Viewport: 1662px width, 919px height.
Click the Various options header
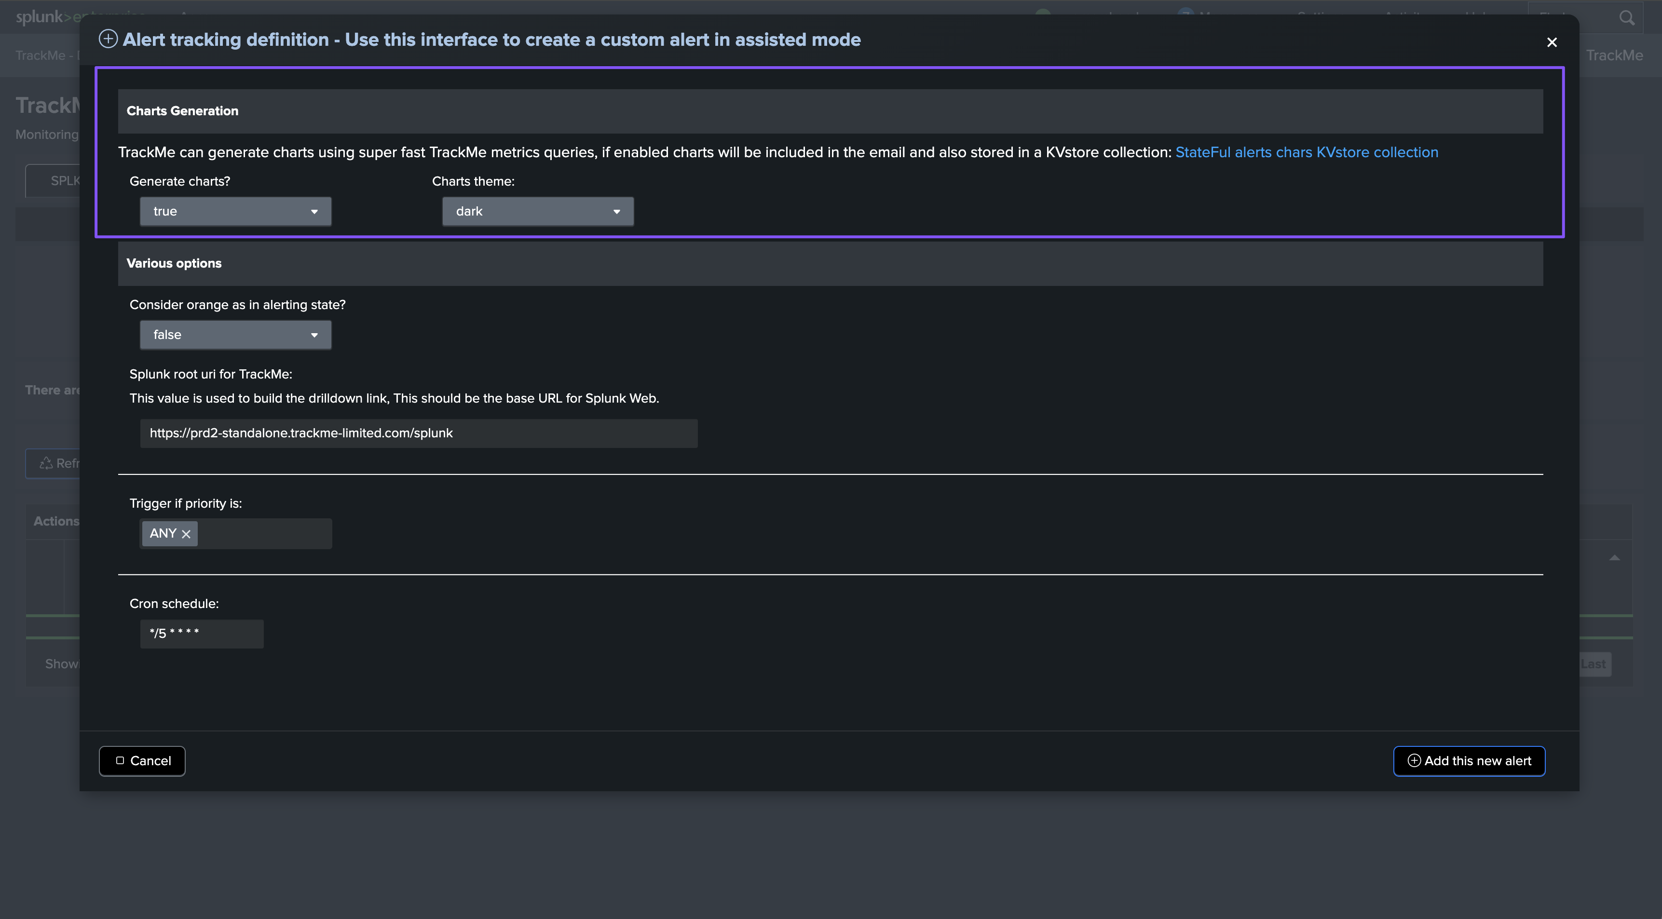[x=831, y=263]
